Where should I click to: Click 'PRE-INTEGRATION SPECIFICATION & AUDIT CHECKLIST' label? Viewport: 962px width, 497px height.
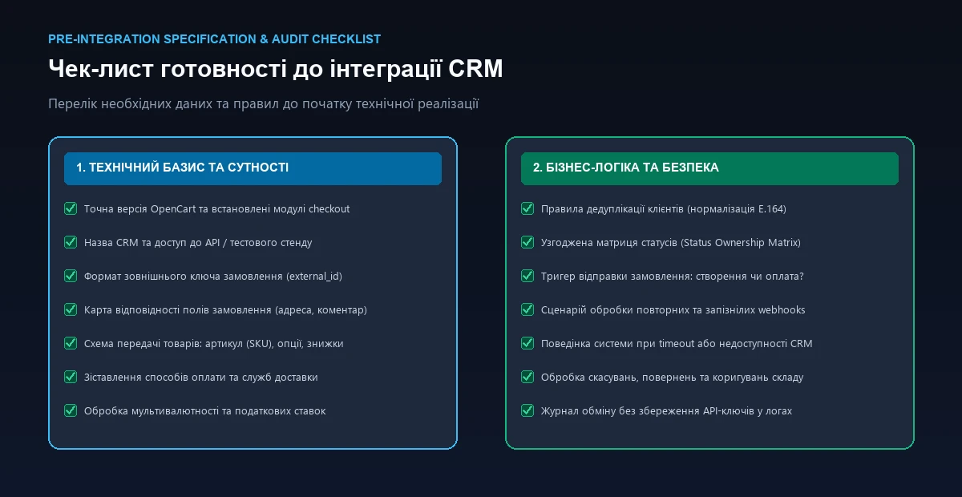(214, 38)
